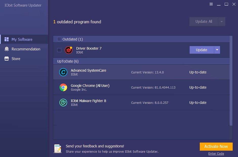The image size is (238, 157).
Task: Tick the Outdated (1) group checkbox
Action: (59, 39)
